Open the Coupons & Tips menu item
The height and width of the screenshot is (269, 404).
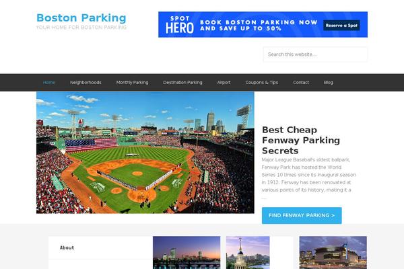(261, 82)
